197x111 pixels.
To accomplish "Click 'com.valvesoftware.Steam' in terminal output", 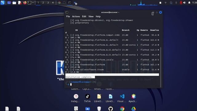I will 89,70.
